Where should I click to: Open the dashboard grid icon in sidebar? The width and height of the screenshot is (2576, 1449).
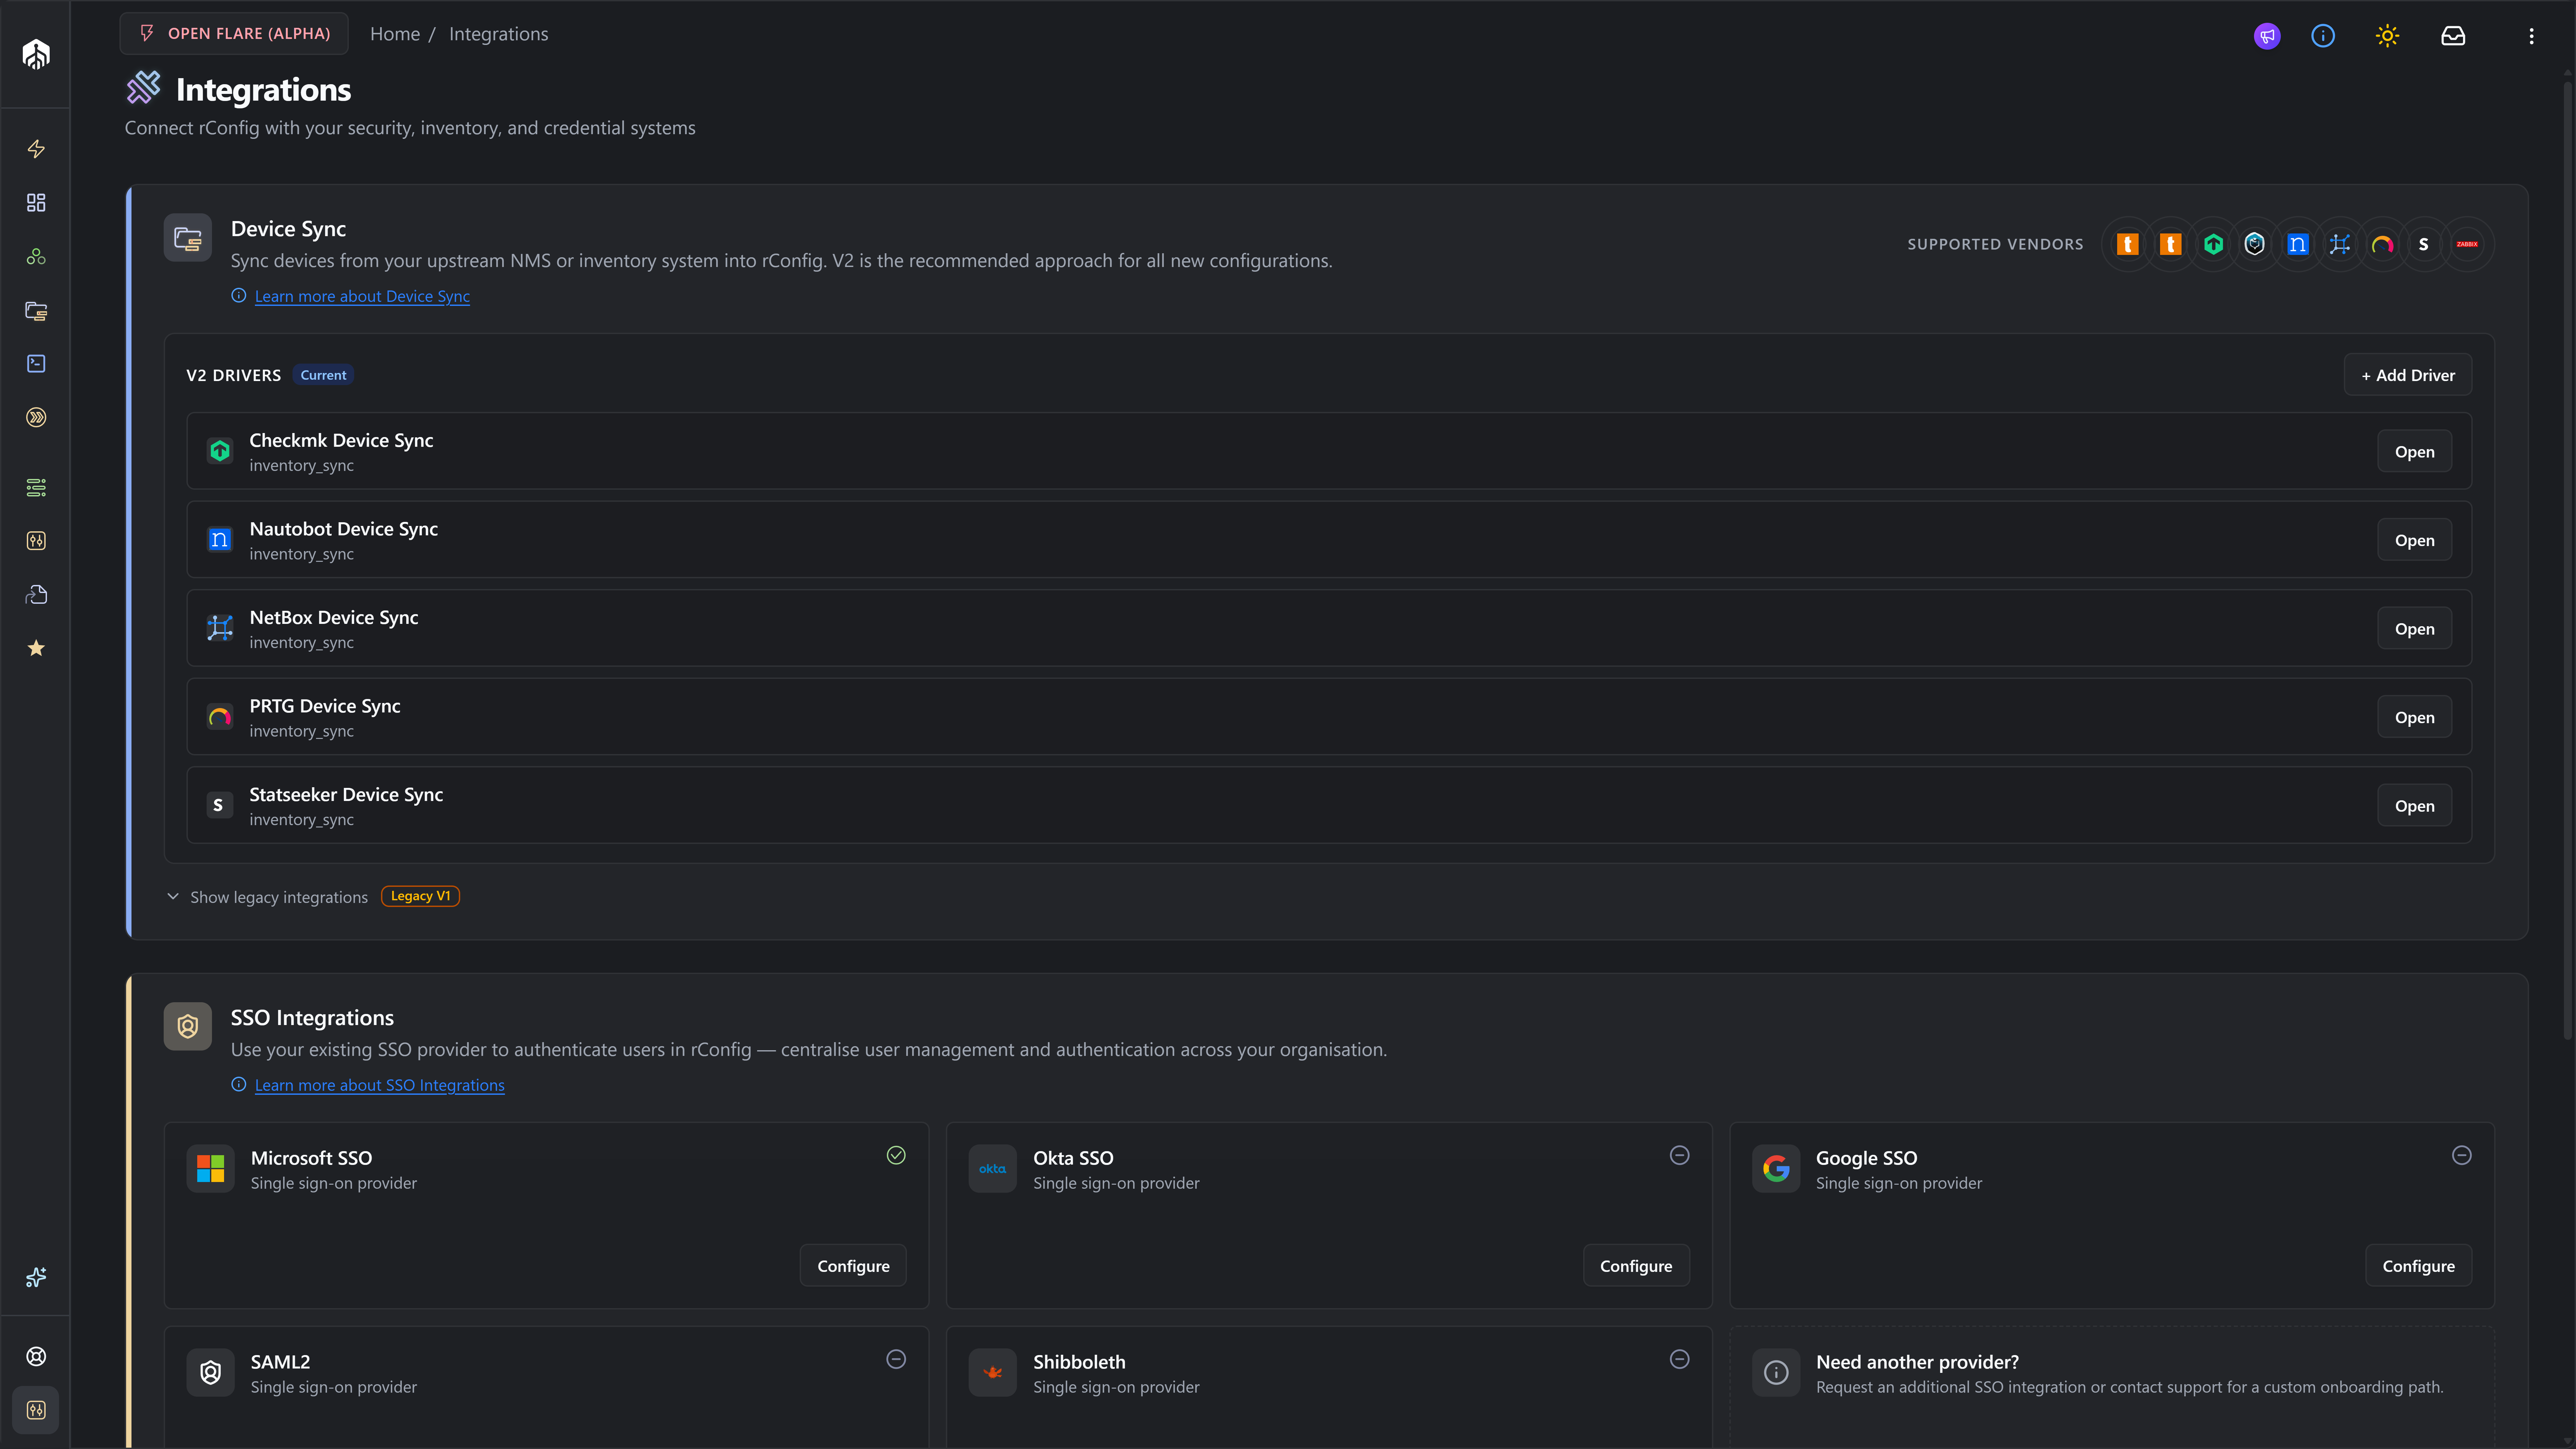36,203
